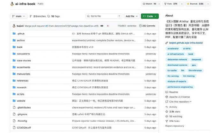Open pull request #3 link
Image resolution: width=220 pixels, height=133 pixels.
tap(47, 26)
